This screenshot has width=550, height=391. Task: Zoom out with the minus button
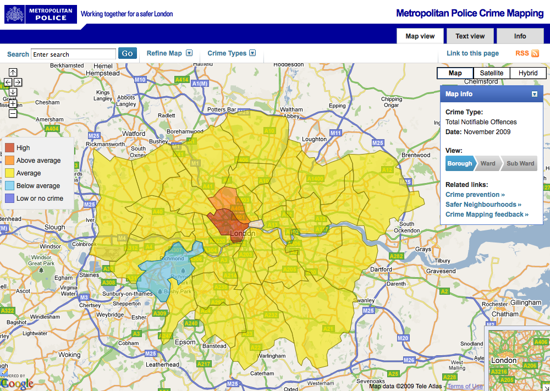coord(13,114)
